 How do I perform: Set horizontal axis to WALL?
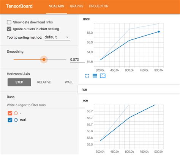[x=69, y=82]
